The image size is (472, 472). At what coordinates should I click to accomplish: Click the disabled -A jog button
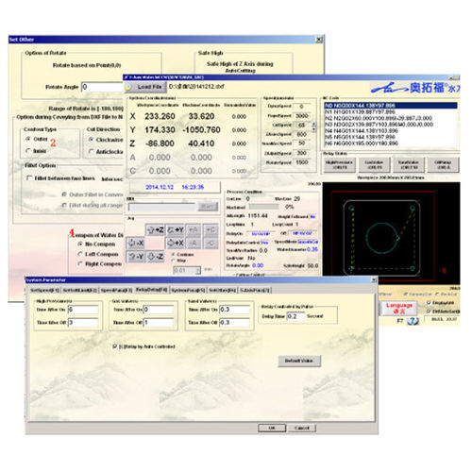pos(194,243)
